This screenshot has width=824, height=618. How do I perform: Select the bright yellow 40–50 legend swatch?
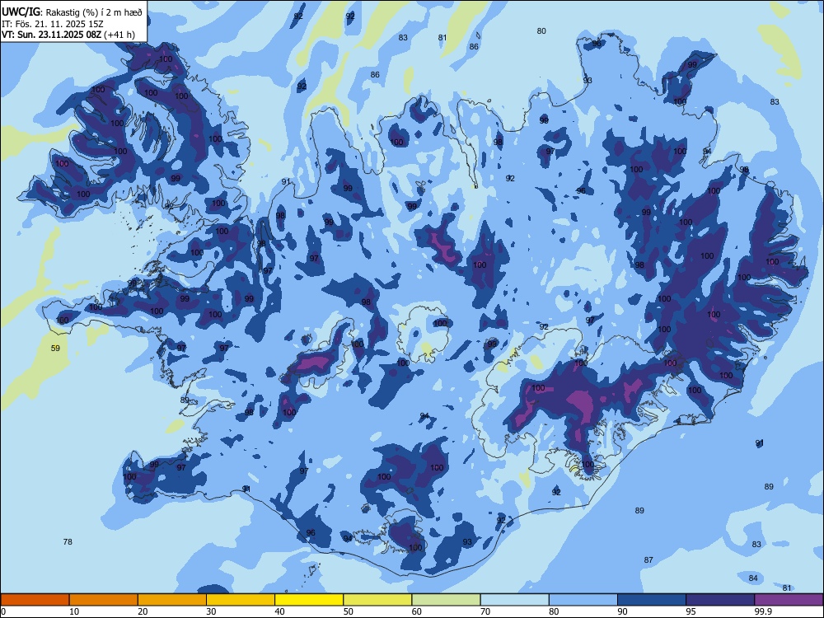309,600
